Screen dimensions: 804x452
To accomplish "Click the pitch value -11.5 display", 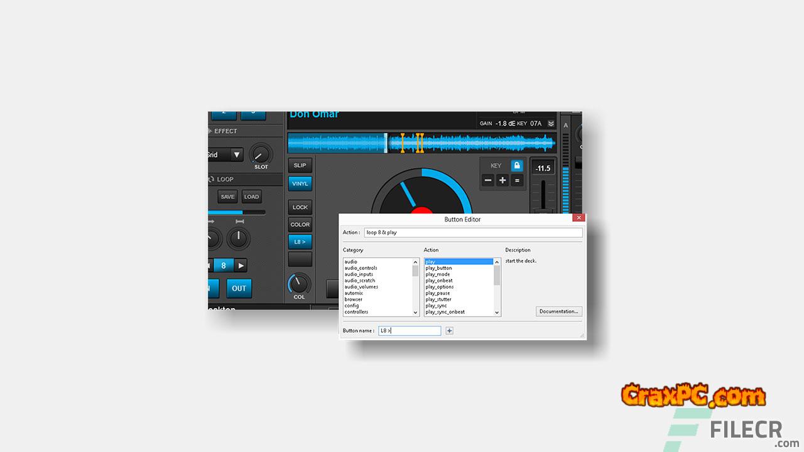I will click(543, 168).
